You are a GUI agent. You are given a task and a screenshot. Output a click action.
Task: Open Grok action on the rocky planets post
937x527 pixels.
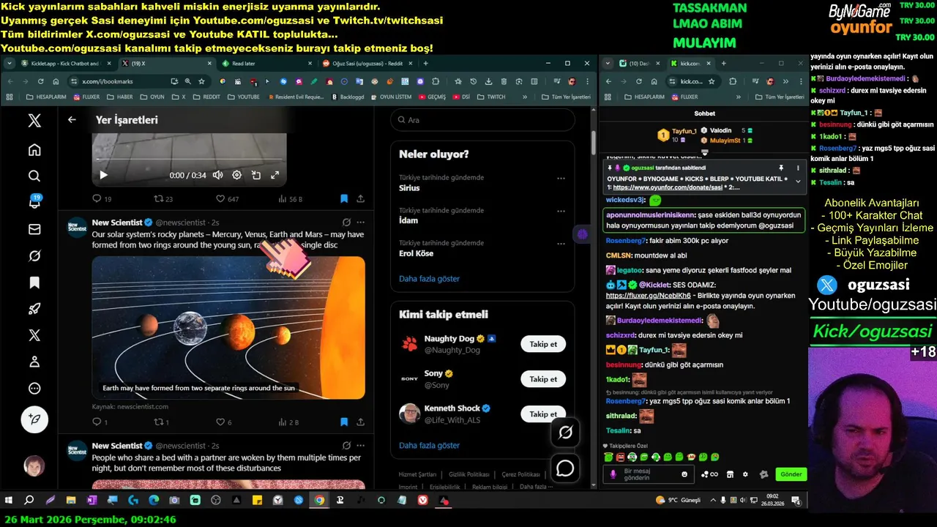tap(346, 222)
